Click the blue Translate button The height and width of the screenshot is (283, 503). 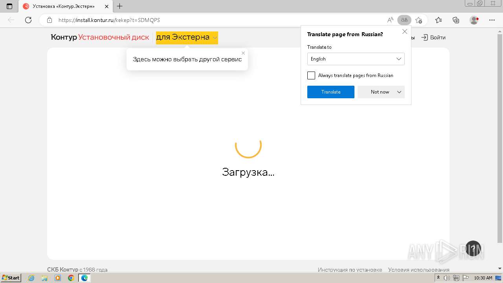(x=330, y=92)
